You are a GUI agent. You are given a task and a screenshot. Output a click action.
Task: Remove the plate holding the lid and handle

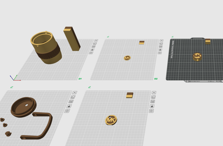tap(75, 92)
